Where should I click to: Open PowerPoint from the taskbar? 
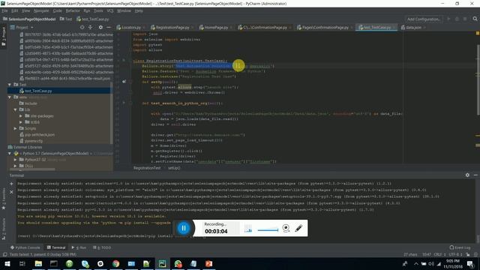(208, 263)
